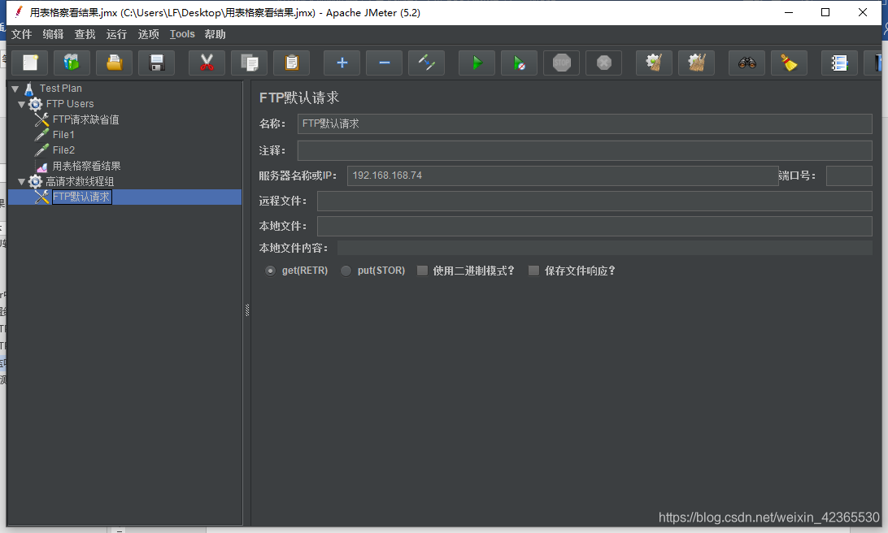
Task: Paste an element using the clipboard icon
Action: click(x=291, y=63)
